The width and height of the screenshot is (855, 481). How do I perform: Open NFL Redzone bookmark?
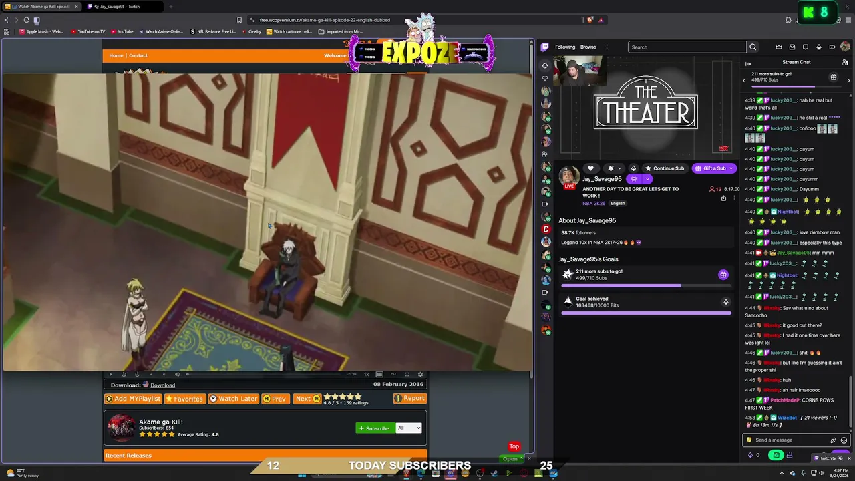(x=212, y=31)
